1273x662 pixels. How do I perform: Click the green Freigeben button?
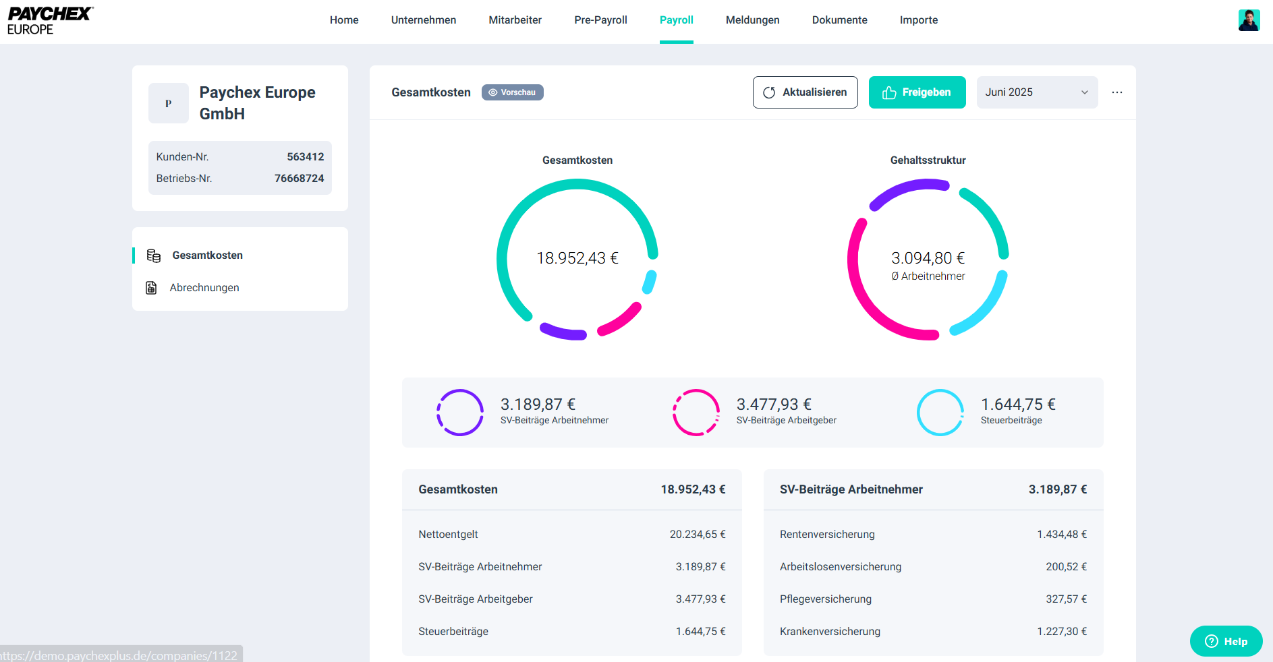[917, 92]
